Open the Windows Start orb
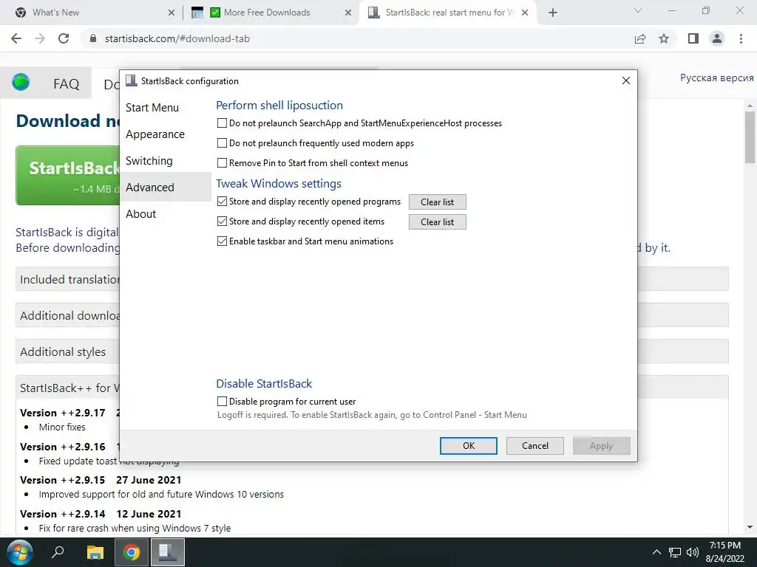The height and width of the screenshot is (567, 757). click(20, 552)
